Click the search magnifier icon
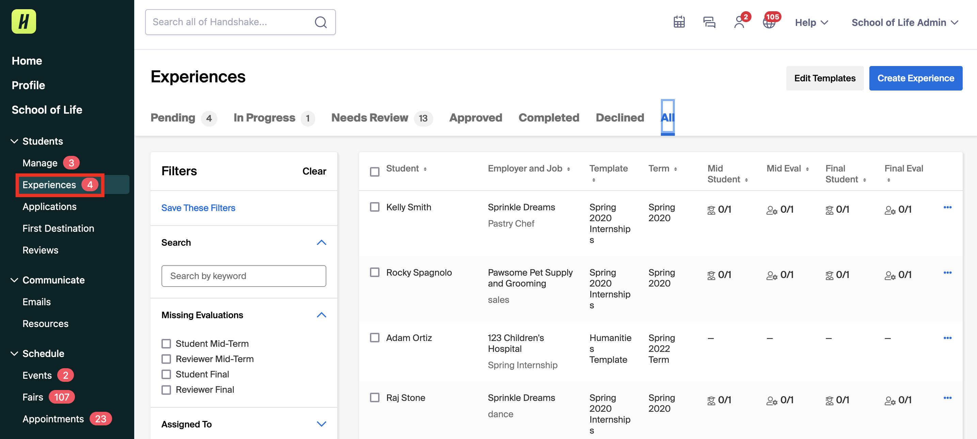 tap(321, 22)
